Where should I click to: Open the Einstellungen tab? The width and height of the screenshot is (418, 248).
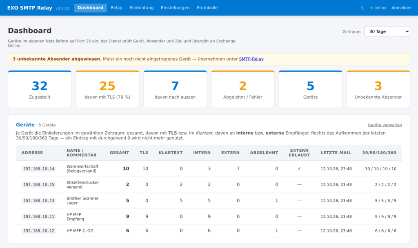click(175, 8)
